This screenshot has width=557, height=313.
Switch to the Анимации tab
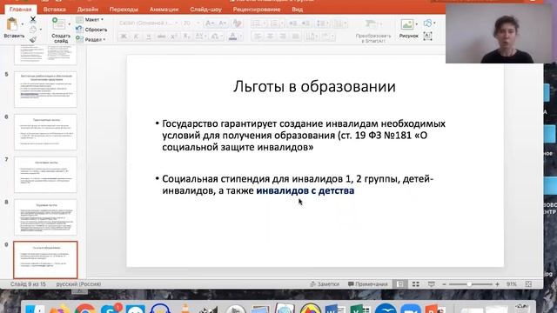pyautogui.click(x=164, y=10)
